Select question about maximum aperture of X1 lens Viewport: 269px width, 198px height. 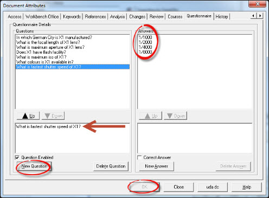pos(72,47)
